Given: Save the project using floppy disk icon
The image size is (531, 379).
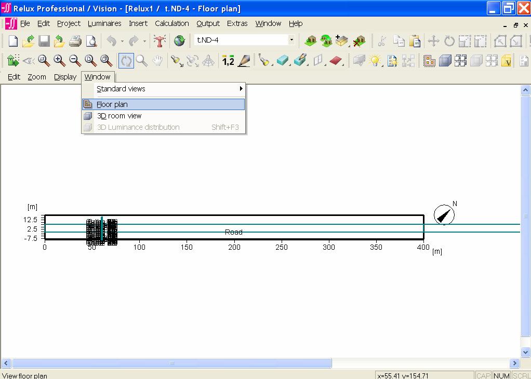Looking at the screenshot, I should point(44,41).
